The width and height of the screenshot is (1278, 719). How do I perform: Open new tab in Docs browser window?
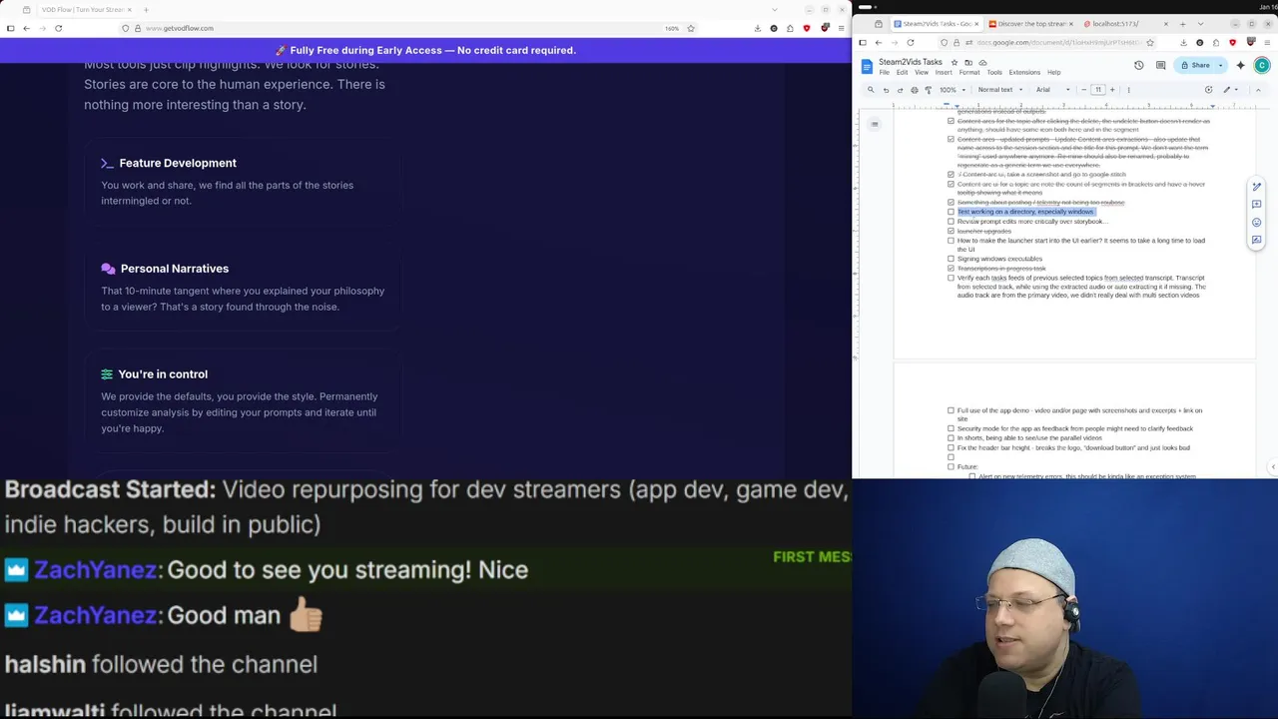1182,24
